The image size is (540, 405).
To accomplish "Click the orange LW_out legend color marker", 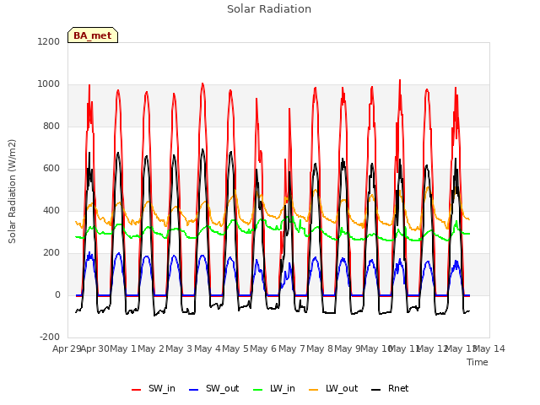I will 314,390.
